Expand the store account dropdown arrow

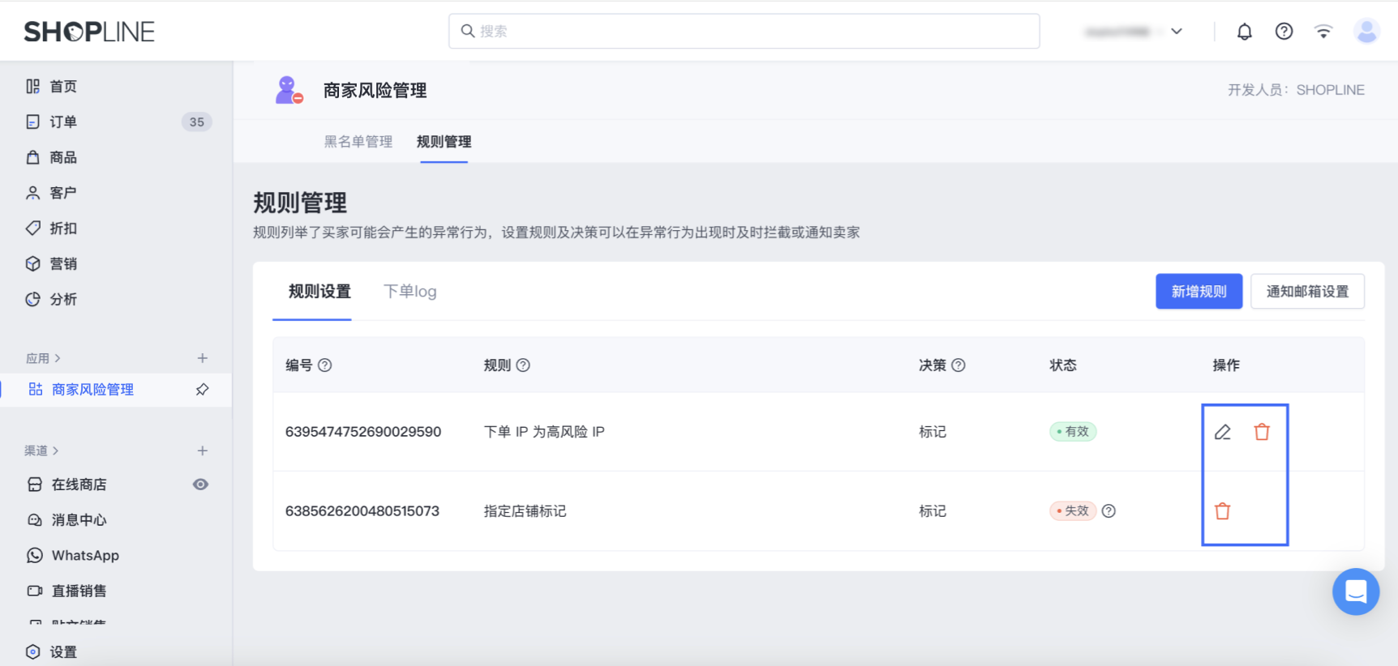(1177, 32)
